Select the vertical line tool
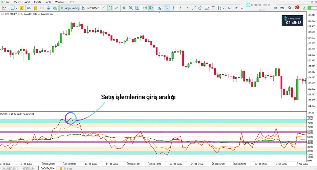Image resolution: width=317 pixels, height=170 pixels. (x=181, y=8)
